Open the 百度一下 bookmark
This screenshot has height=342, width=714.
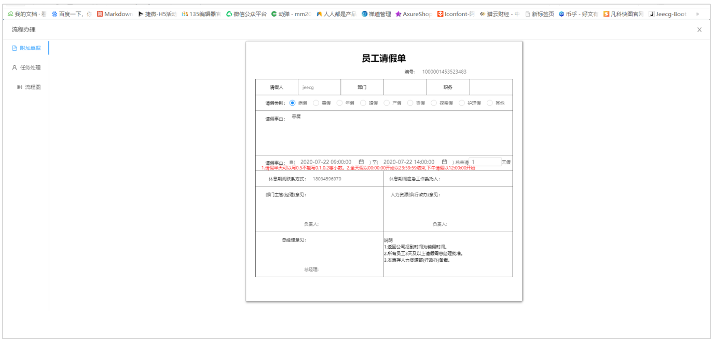coord(72,14)
